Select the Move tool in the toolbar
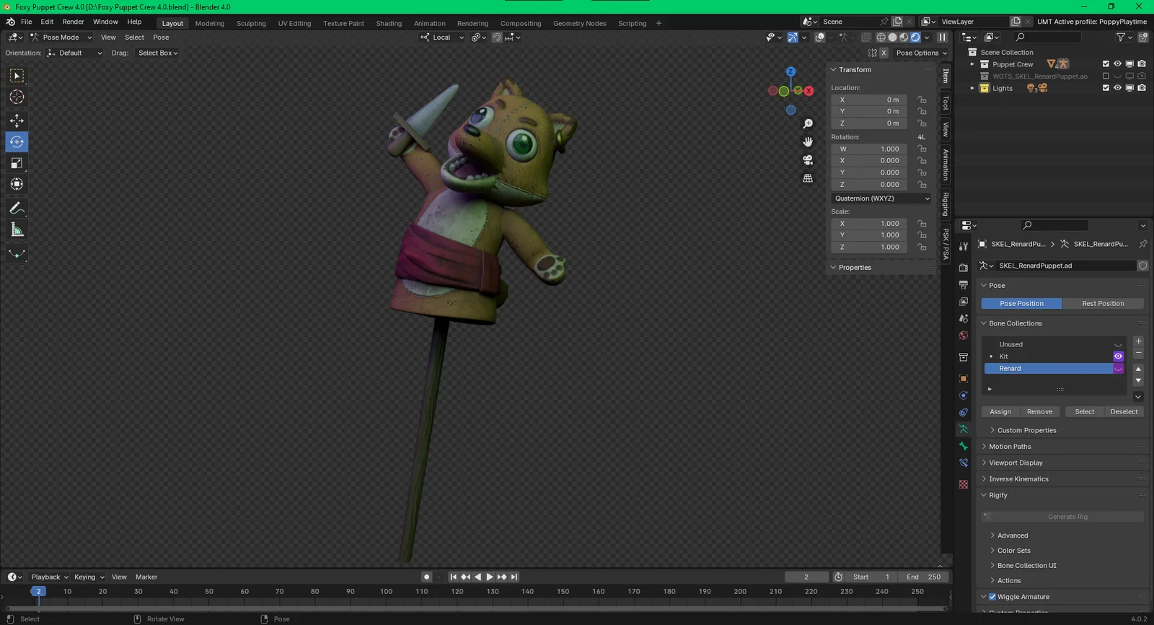This screenshot has width=1154, height=625. 17,121
